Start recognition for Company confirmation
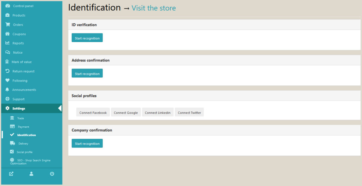The image size is (362, 186). 87,144
